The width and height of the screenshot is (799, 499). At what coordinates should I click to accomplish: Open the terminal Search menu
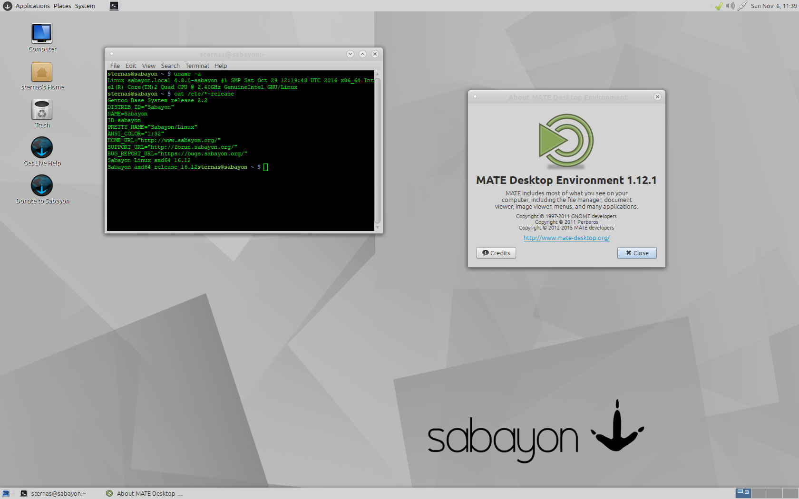(x=170, y=66)
